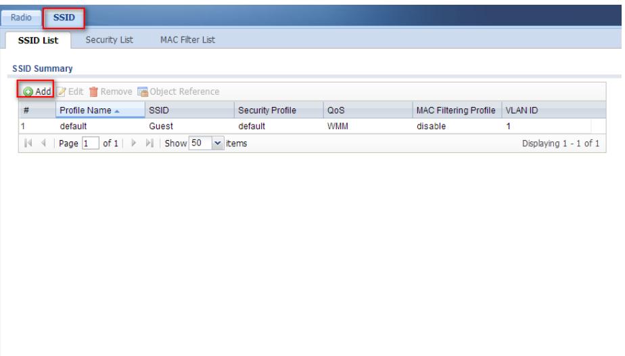
Task: Open the MAC Filter List tab
Action: 187,40
